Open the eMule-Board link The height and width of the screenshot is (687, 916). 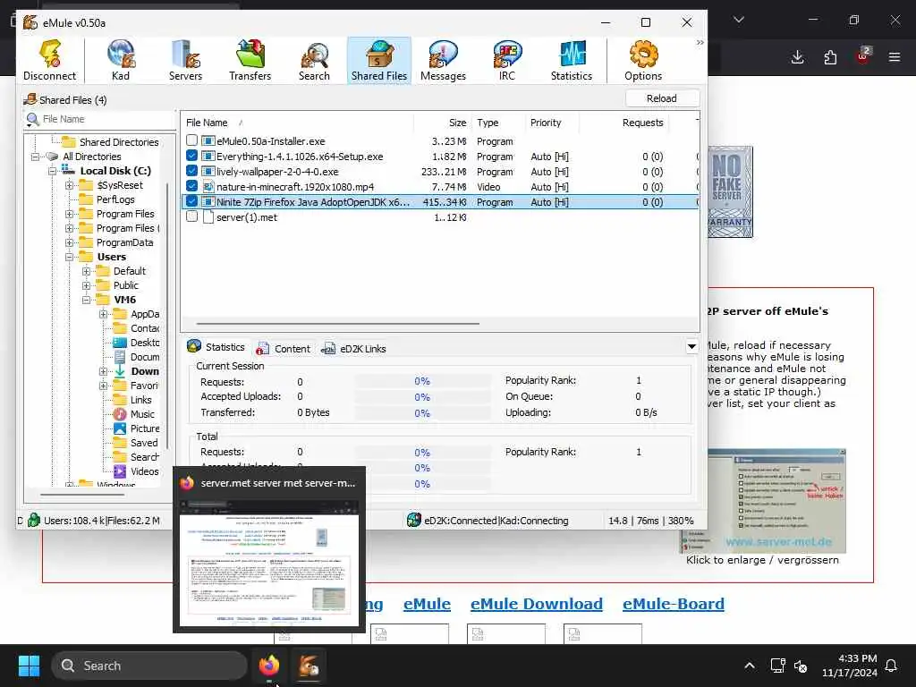click(x=673, y=604)
